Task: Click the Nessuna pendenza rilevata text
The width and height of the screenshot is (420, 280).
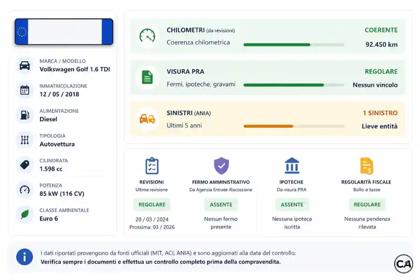Action: [367, 223]
